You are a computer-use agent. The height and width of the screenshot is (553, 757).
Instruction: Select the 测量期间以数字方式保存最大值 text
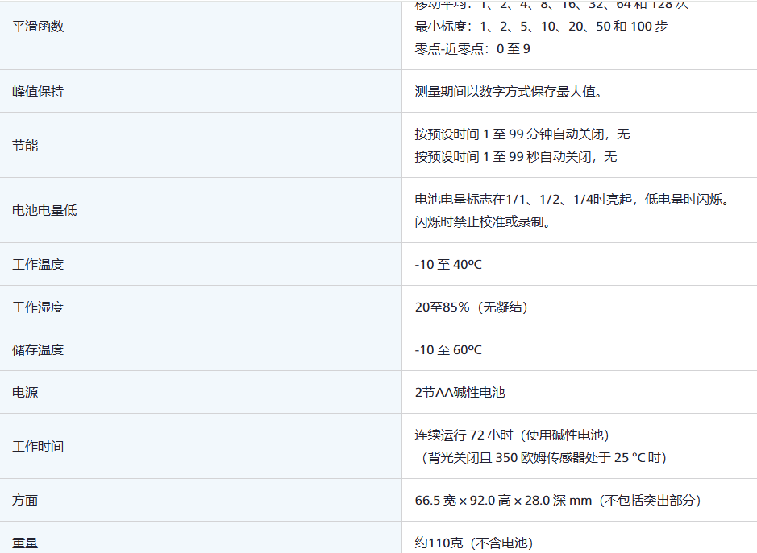pos(509,92)
